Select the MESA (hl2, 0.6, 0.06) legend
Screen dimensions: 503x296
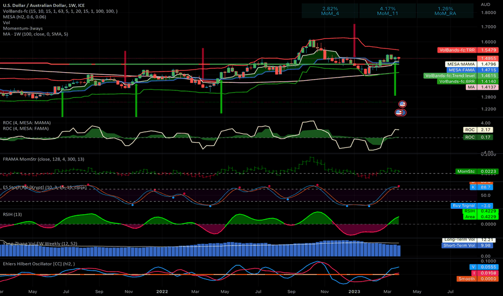[x=24, y=17]
